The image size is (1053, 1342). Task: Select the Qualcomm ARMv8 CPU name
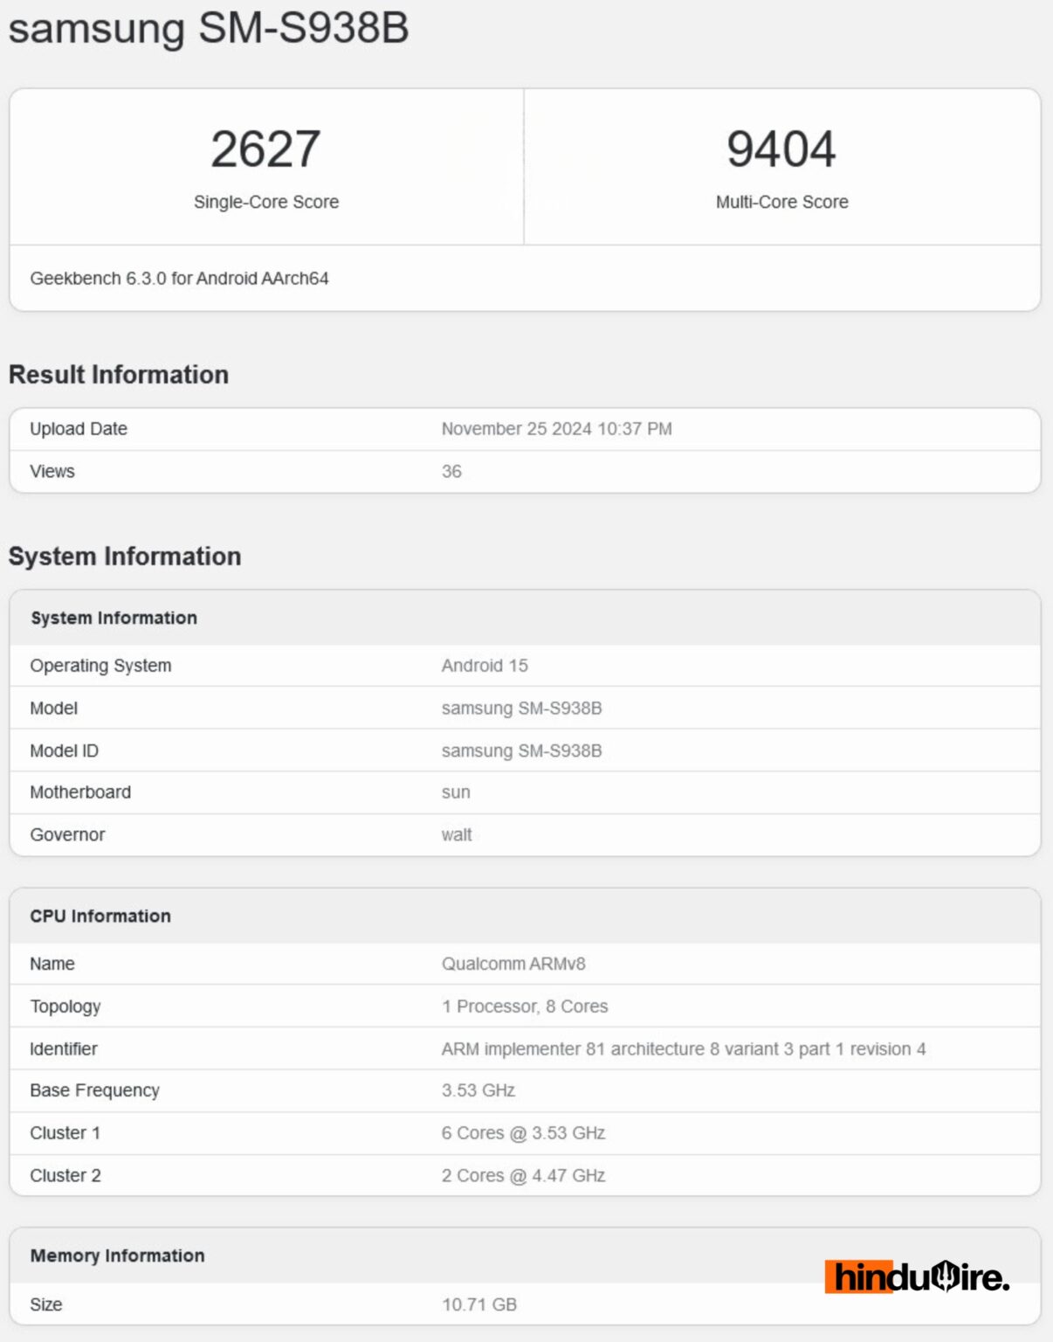click(x=513, y=964)
